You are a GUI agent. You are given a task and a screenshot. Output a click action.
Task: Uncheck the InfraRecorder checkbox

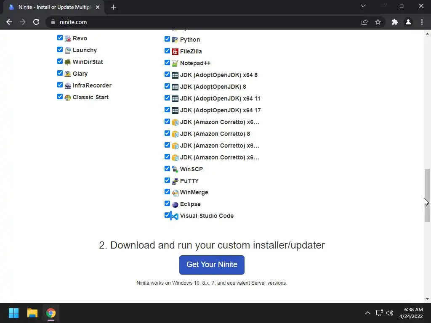pyautogui.click(x=60, y=85)
